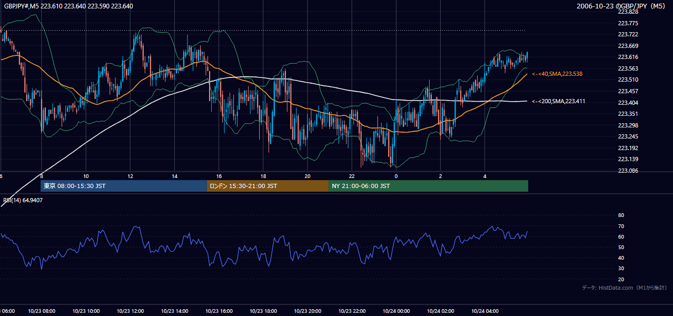The image size is (673, 316).
Task: Click the 10/24 02:00 date label
Action: coord(440,311)
